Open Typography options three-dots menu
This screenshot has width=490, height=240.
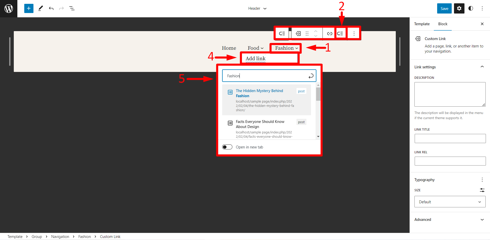click(482, 180)
